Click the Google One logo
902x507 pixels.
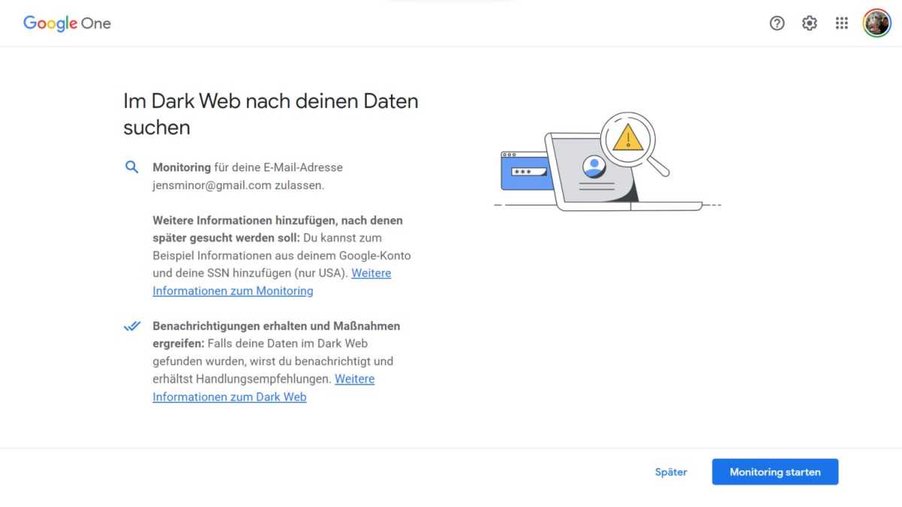point(66,23)
